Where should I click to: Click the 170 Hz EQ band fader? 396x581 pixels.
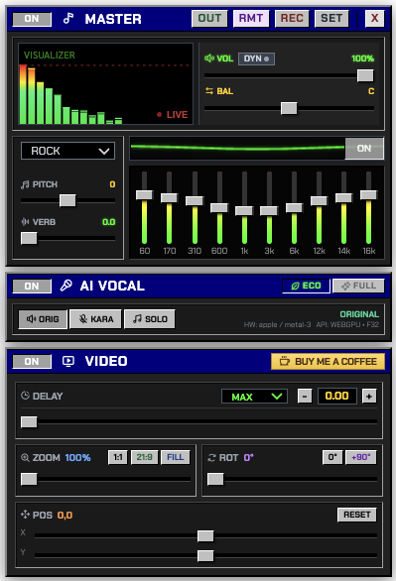click(169, 198)
